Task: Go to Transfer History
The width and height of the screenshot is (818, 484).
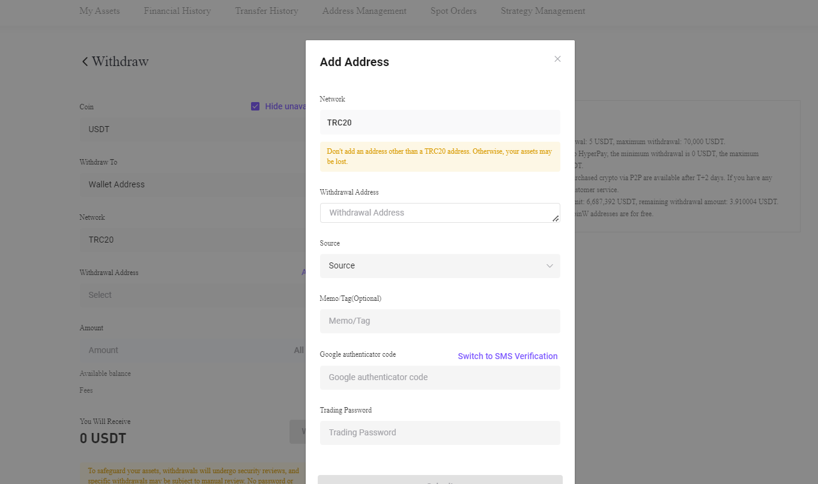Action: pos(266,11)
